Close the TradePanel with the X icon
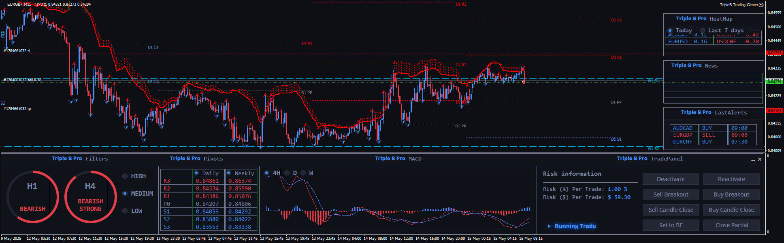The height and width of the screenshot is (243, 784). (x=760, y=159)
